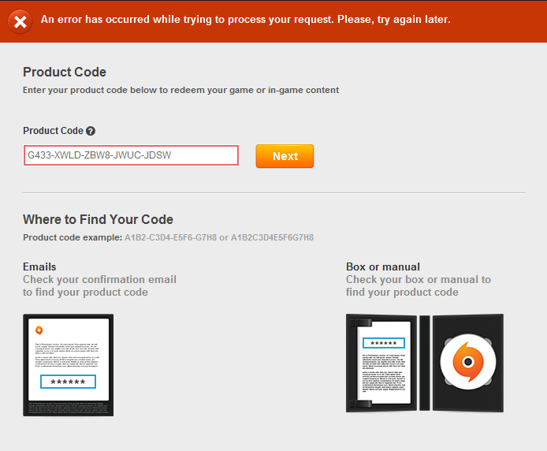Click the red error X icon
The height and width of the screenshot is (451, 547).
[20, 22]
